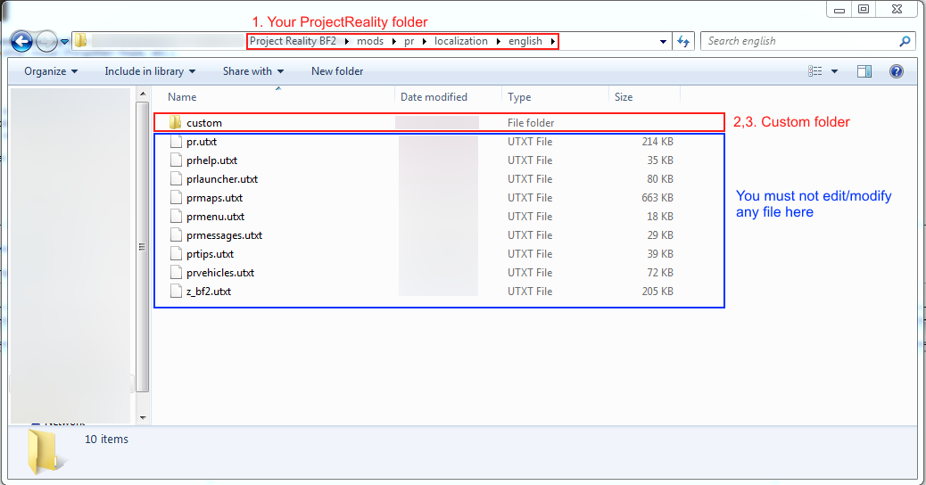Expand arrow after localization breadcrumb

pyautogui.click(x=499, y=41)
